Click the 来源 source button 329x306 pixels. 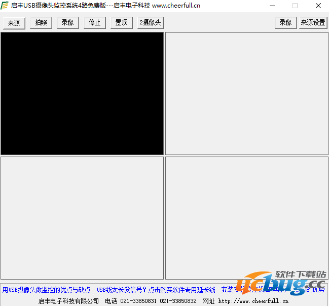[x=14, y=22]
